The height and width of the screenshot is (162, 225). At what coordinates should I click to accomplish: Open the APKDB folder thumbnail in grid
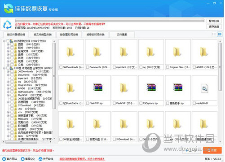pyautogui.click(x=204, y=52)
